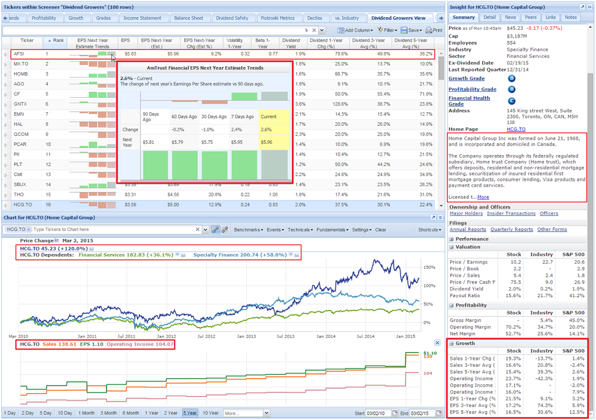Screen dimensions: 596x420
Task: Sort the table by Rank column
Action: click(56, 41)
